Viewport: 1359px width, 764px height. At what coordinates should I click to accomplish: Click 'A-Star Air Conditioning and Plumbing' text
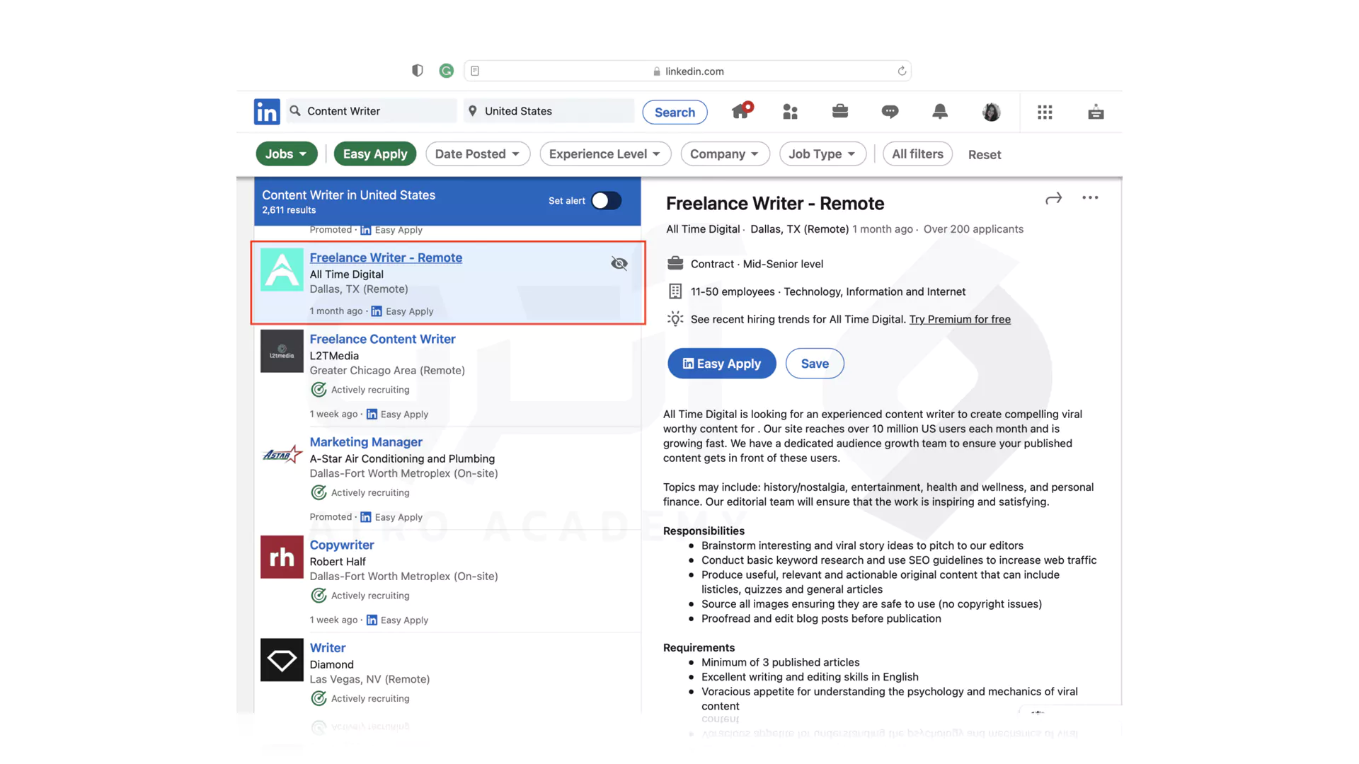click(402, 459)
